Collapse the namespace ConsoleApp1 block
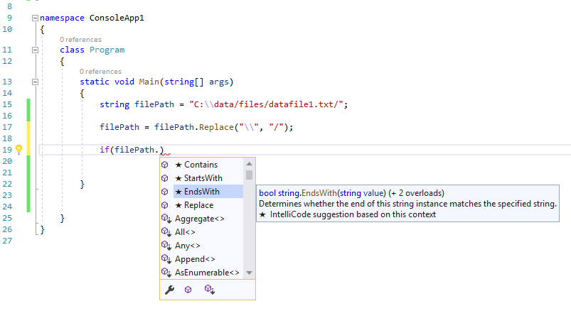 (x=35, y=18)
